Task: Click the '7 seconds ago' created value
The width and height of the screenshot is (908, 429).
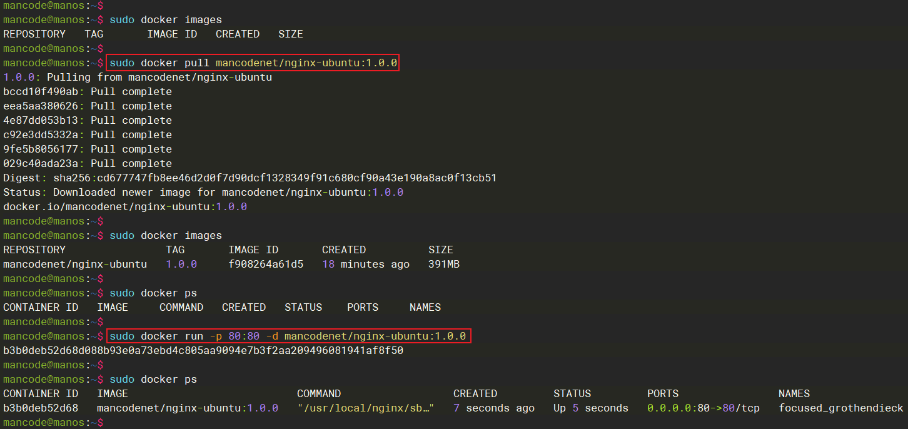Action: pyautogui.click(x=493, y=408)
